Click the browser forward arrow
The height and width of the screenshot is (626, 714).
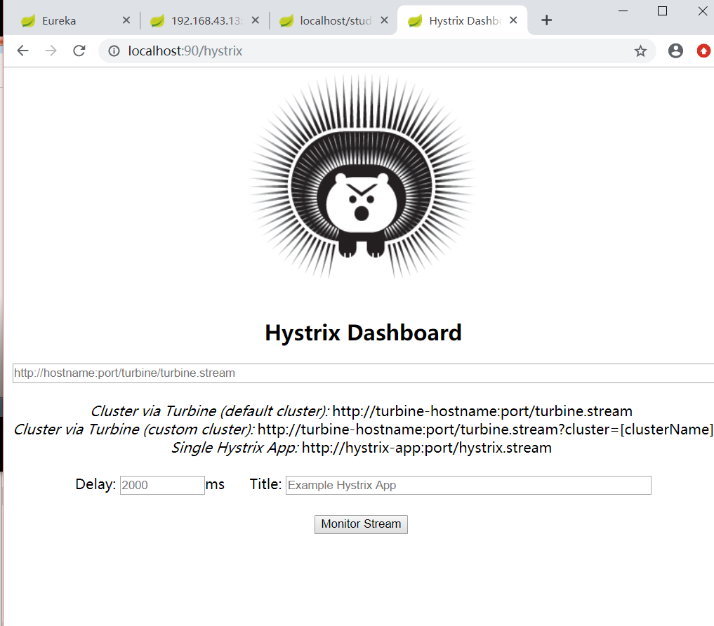point(51,51)
